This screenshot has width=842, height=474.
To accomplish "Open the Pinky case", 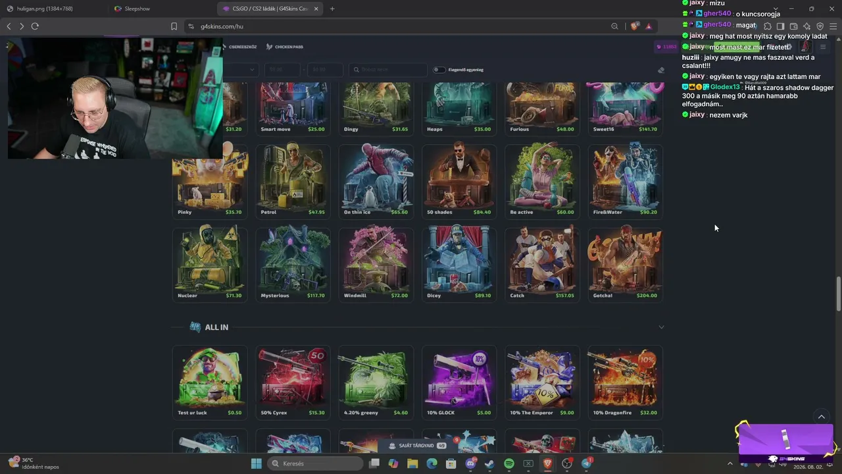I will (210, 181).
